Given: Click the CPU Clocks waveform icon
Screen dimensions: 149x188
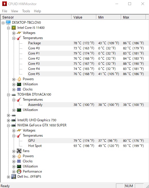Looking at the screenshot, I should coord(19,89).
